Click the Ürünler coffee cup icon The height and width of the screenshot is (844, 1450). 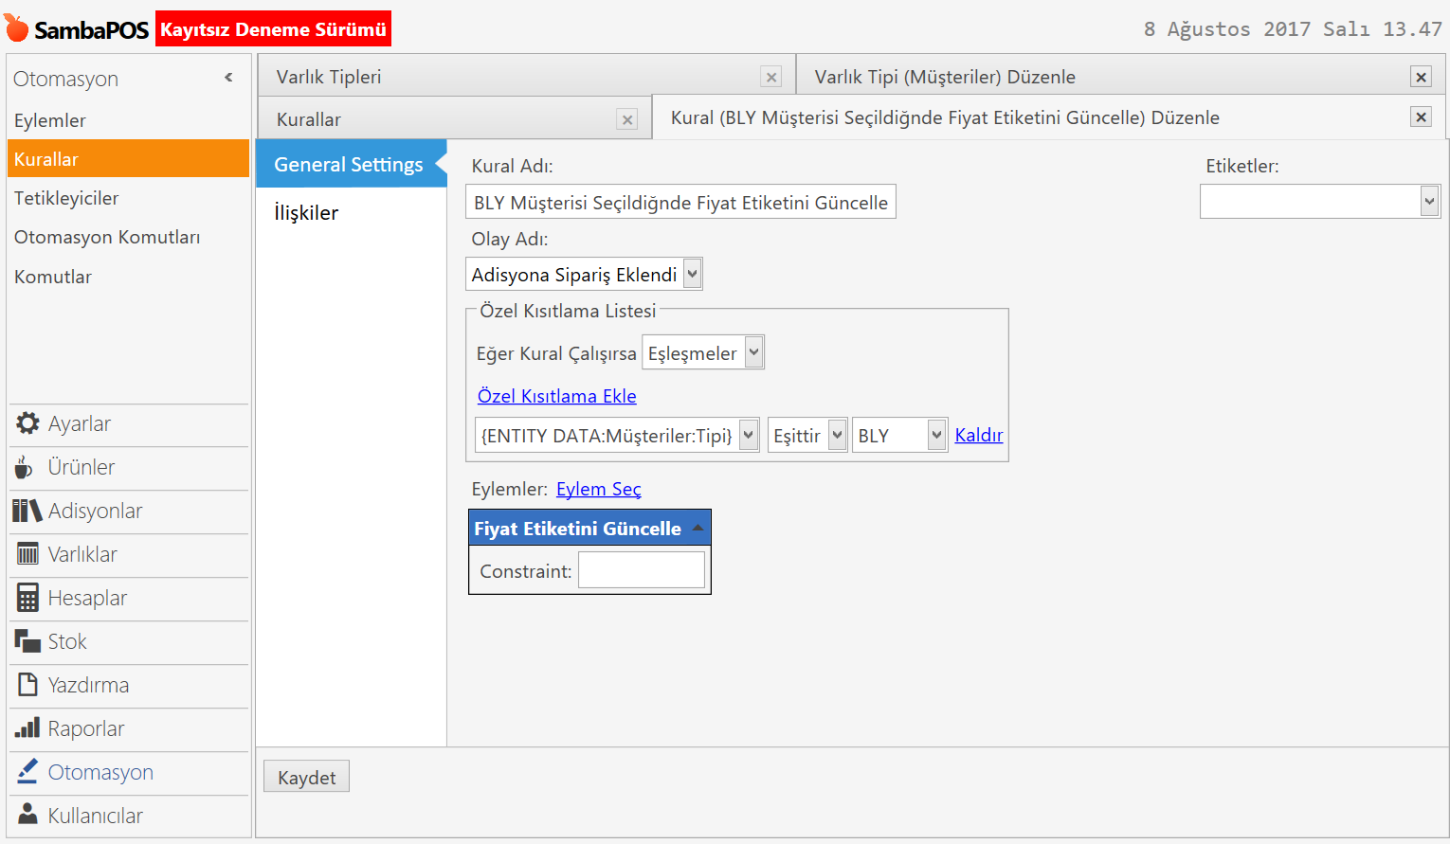[25, 467]
